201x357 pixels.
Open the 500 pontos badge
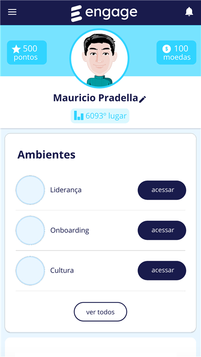[27, 53]
